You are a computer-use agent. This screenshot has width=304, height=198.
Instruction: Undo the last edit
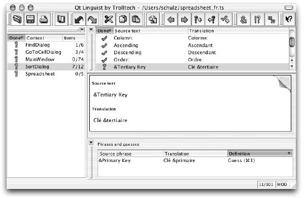79,19
